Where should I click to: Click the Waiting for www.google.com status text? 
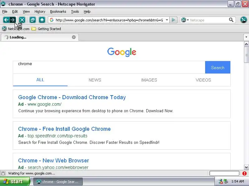pyautogui.click(x=32, y=173)
